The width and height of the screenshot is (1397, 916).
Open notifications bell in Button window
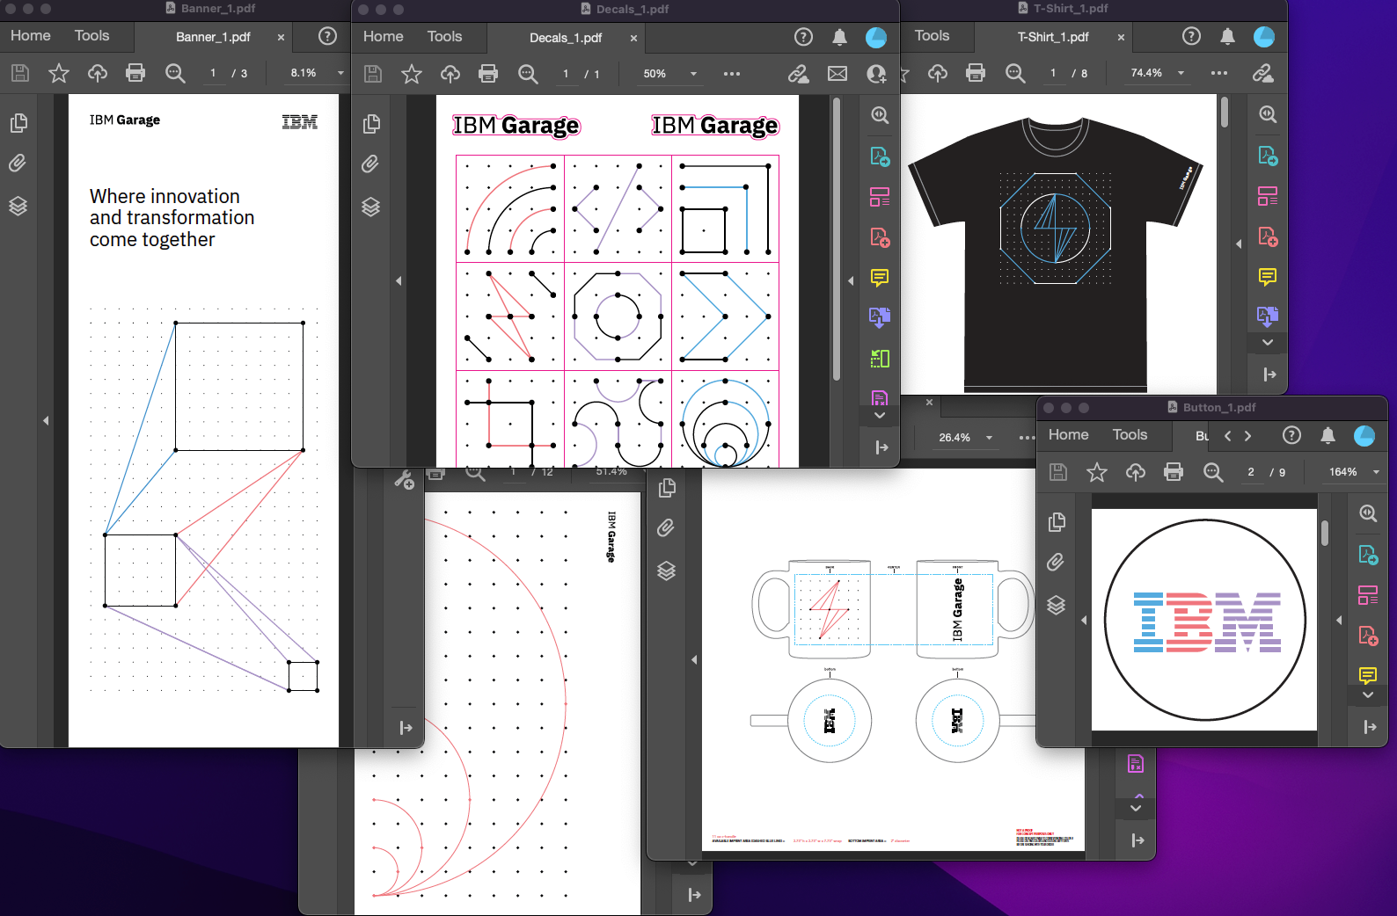pos(1328,435)
